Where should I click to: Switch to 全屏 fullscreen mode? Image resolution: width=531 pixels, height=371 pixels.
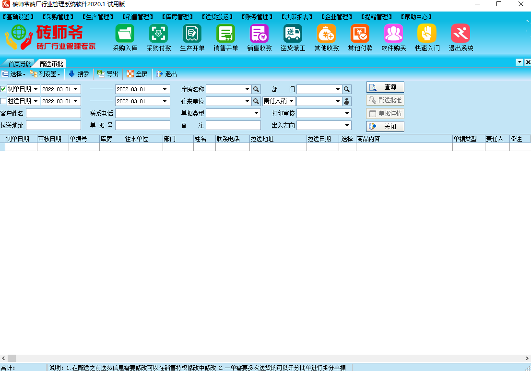pyautogui.click(x=137, y=74)
